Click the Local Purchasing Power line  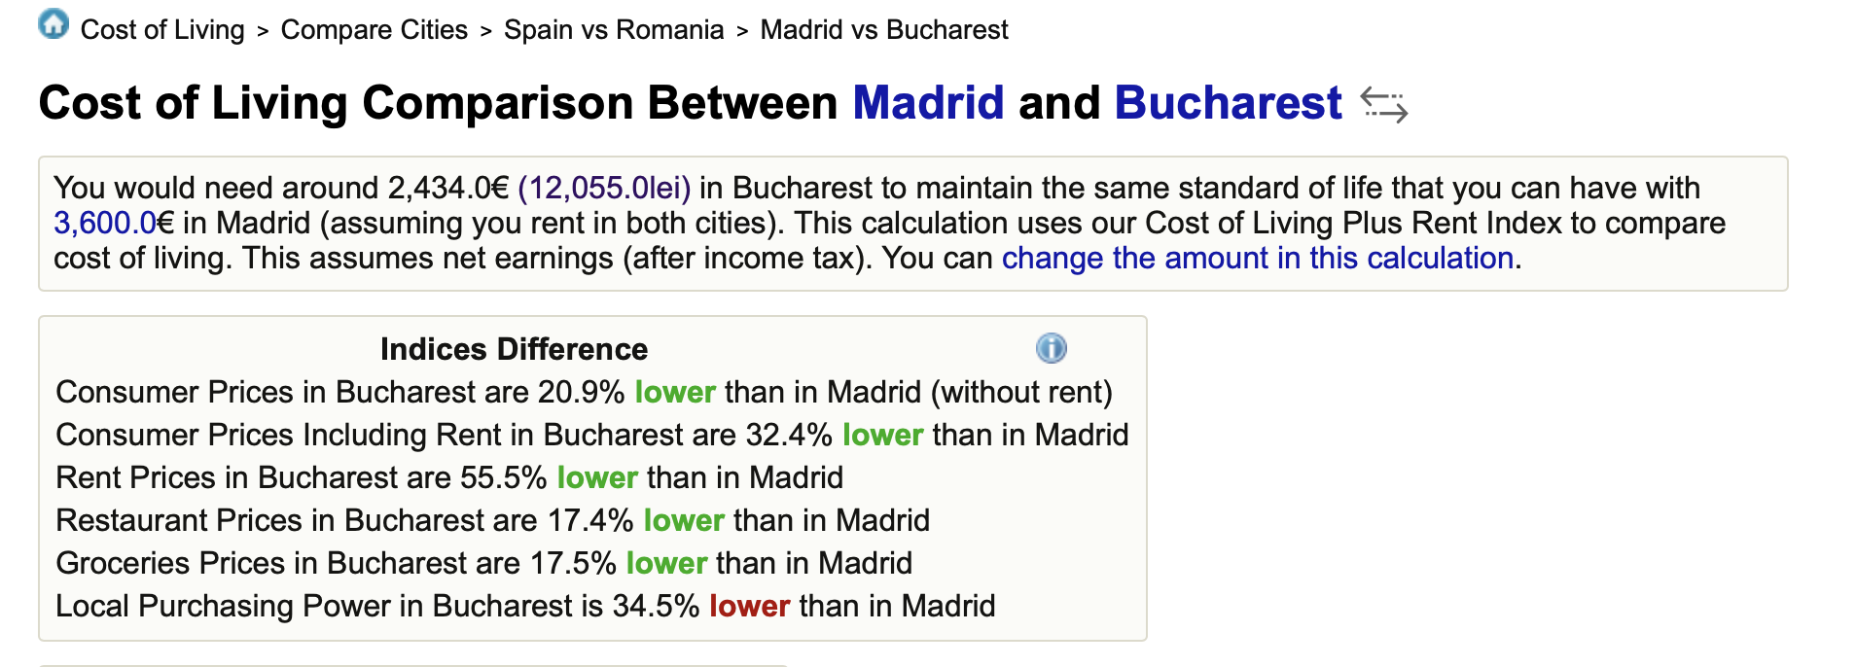[525, 606]
